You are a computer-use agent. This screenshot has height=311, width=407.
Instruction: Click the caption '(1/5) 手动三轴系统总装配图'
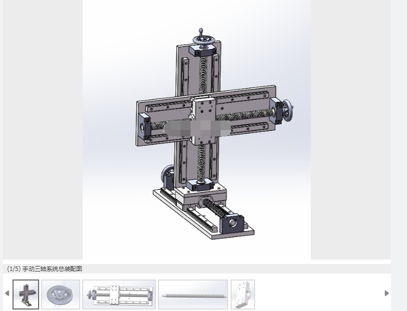[45, 269]
